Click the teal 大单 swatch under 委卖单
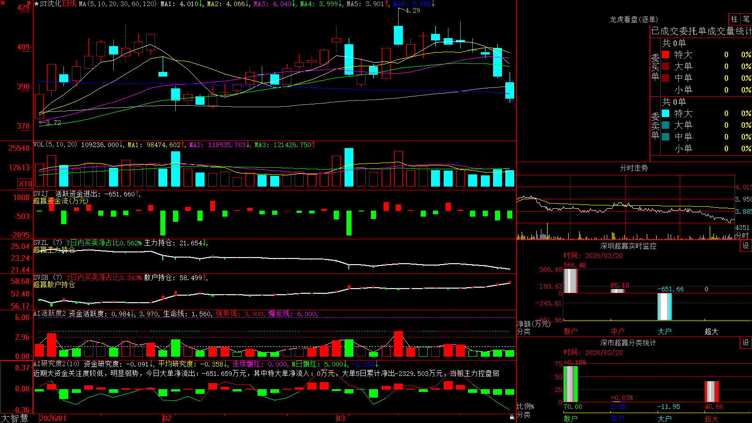752x423 pixels. pyautogui.click(x=666, y=125)
